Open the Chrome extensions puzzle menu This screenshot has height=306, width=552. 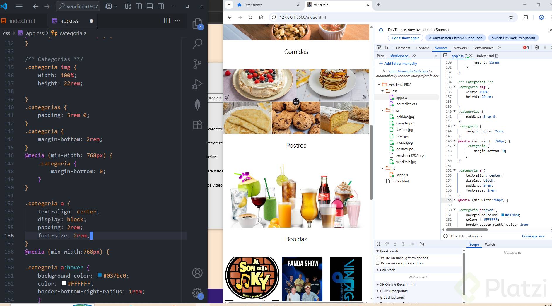(x=526, y=17)
